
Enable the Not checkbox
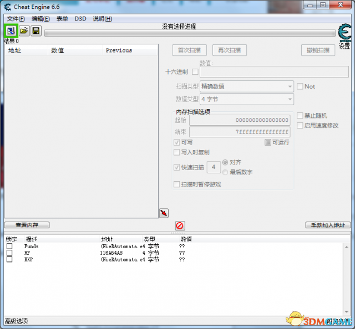pyautogui.click(x=300, y=86)
